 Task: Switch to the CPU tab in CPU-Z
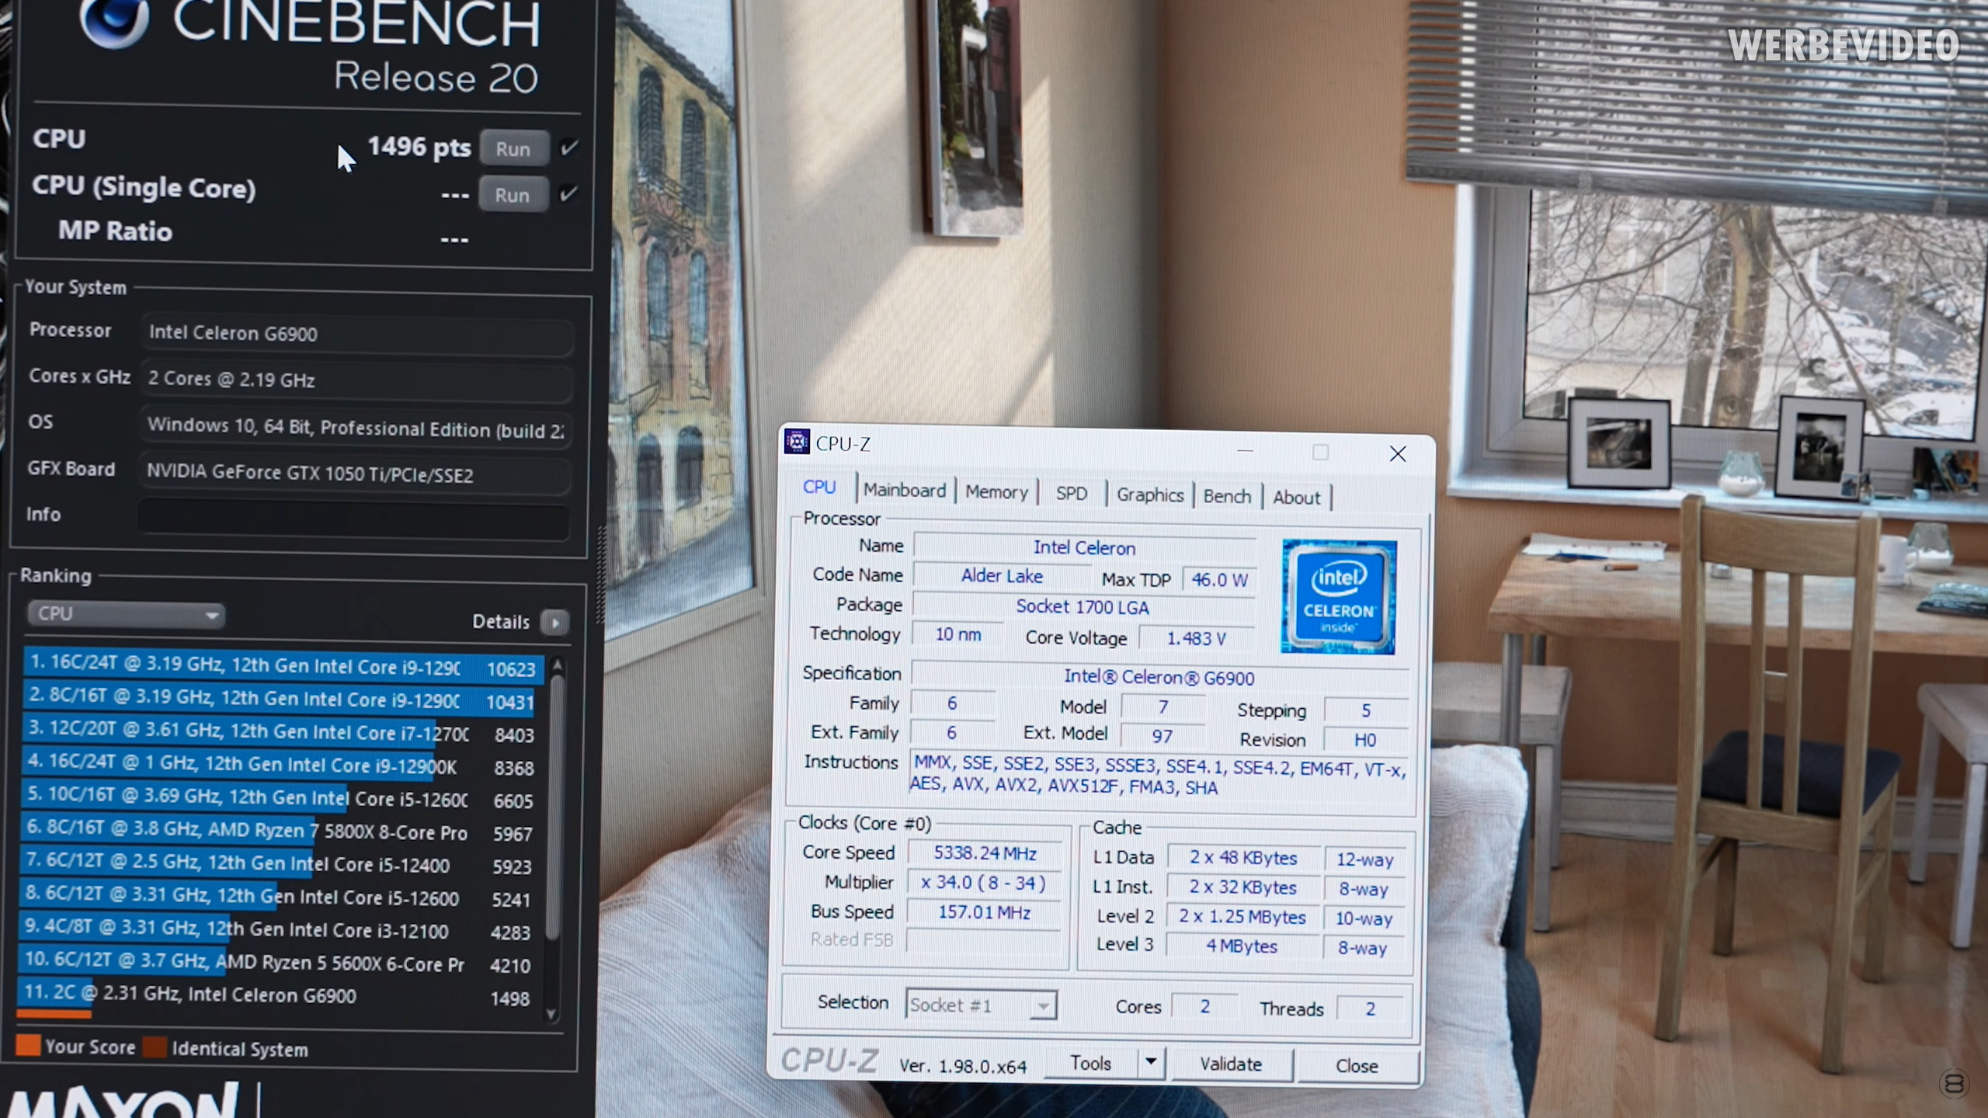point(819,487)
